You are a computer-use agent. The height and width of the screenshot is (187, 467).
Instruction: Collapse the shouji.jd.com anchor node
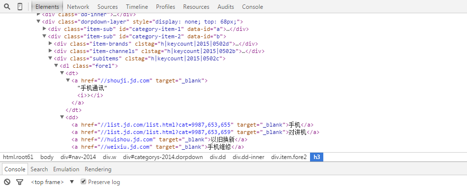tap(68, 80)
